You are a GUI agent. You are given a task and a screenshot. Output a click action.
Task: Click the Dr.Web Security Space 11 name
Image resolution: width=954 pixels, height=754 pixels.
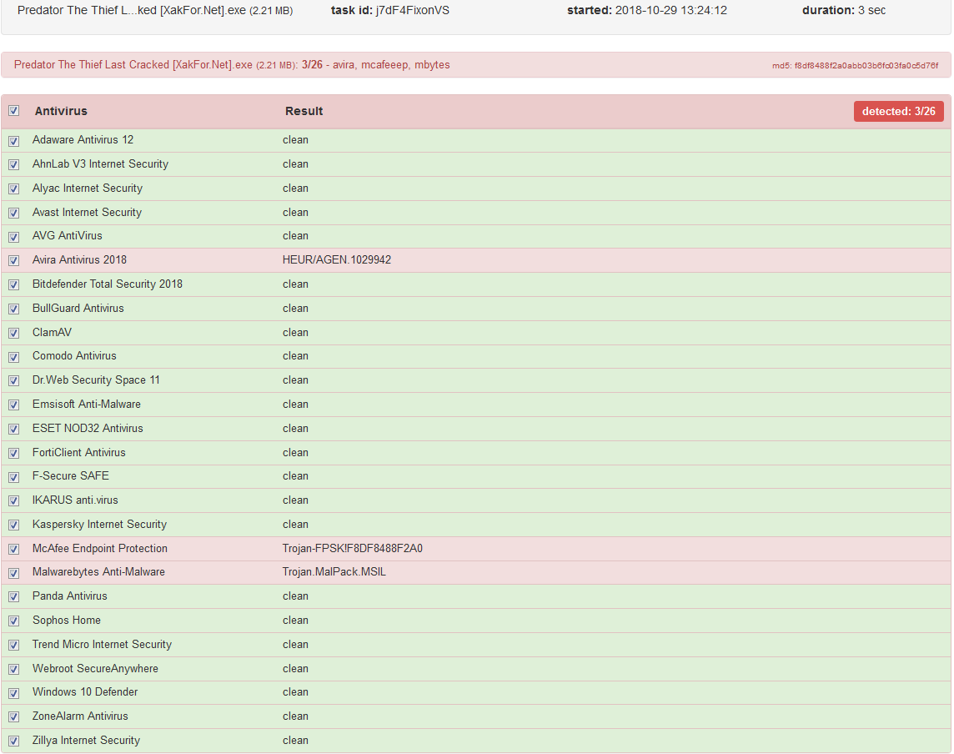pyautogui.click(x=96, y=380)
